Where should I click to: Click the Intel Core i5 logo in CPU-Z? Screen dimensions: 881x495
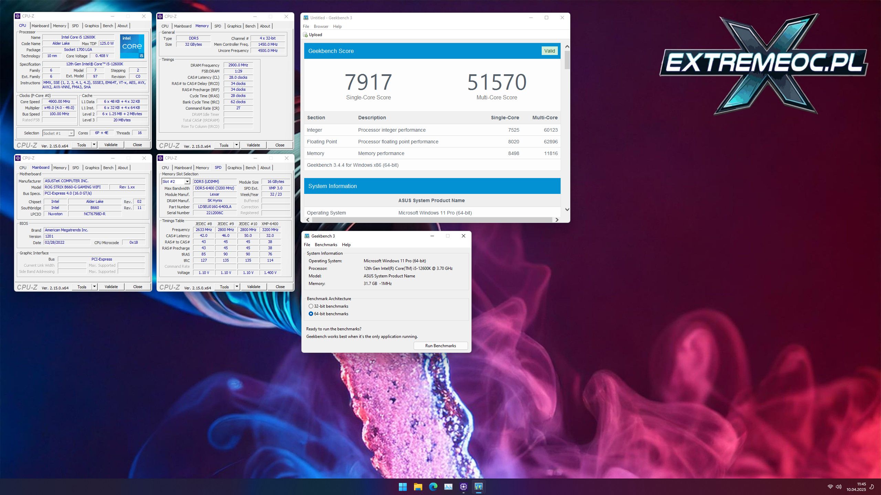point(132,46)
